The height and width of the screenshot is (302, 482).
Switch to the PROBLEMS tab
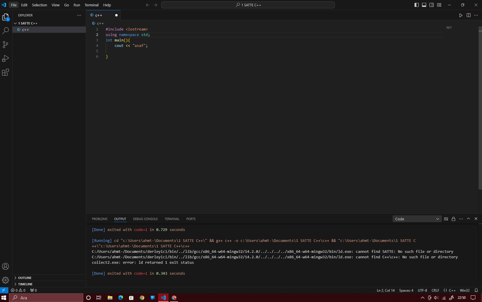click(100, 219)
